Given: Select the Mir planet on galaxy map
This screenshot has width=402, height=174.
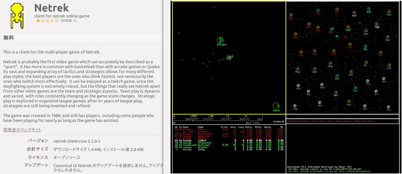Looking at the screenshot, I should (x=380, y=53).
